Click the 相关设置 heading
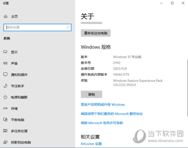188x148 pixels. click(x=90, y=137)
